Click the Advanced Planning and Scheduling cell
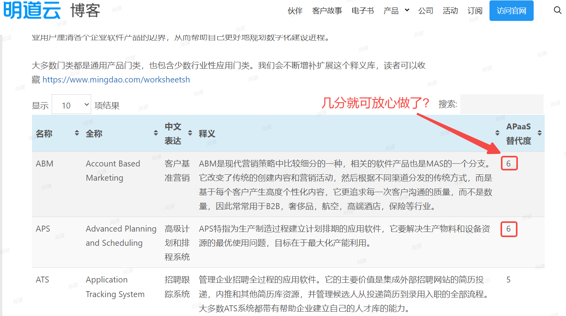This screenshot has width=566, height=316. 121,236
